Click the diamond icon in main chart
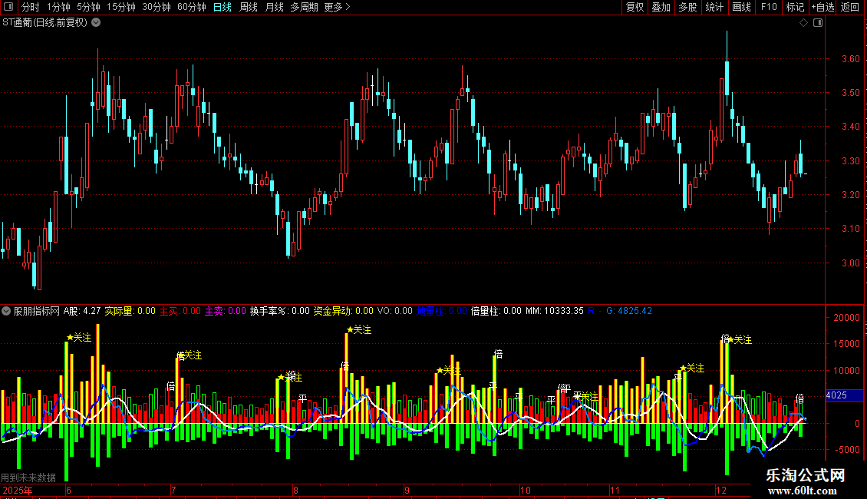 pyautogui.click(x=803, y=23)
